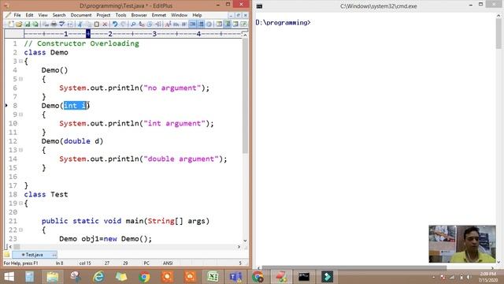Collapse the Test class fold at line 19
Viewport: 504px width, 284px height.
click(x=21, y=204)
